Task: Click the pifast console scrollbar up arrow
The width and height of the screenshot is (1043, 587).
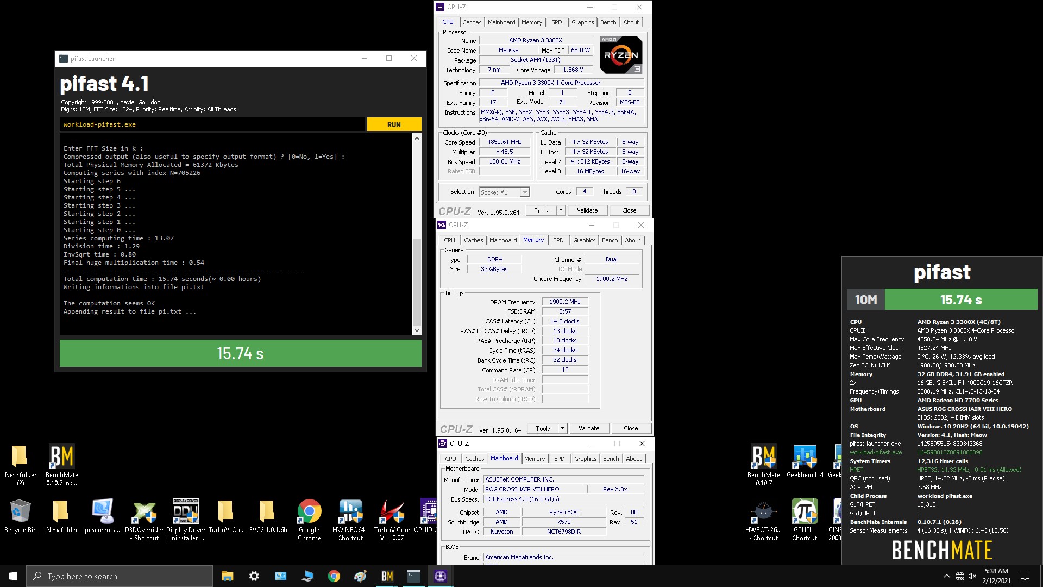Action: click(x=417, y=138)
